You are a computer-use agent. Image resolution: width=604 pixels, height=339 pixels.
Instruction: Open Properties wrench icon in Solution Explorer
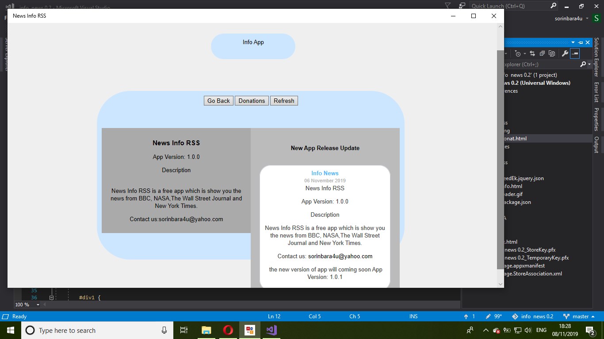565,53
